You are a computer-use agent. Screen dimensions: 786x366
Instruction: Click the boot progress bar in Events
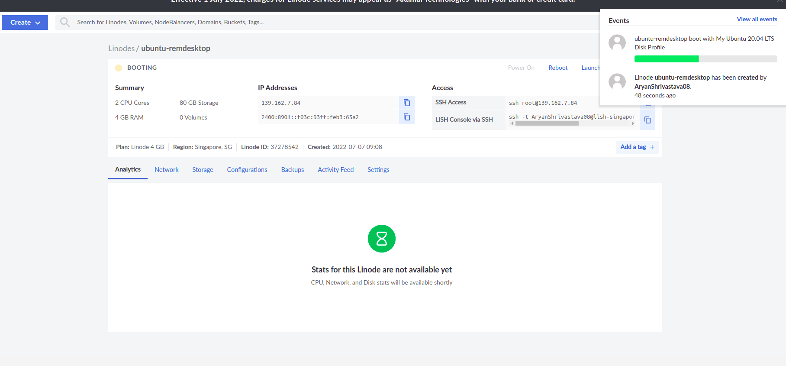click(706, 59)
